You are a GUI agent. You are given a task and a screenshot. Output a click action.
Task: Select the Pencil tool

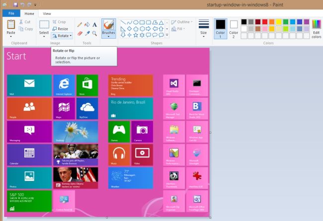point(80,25)
